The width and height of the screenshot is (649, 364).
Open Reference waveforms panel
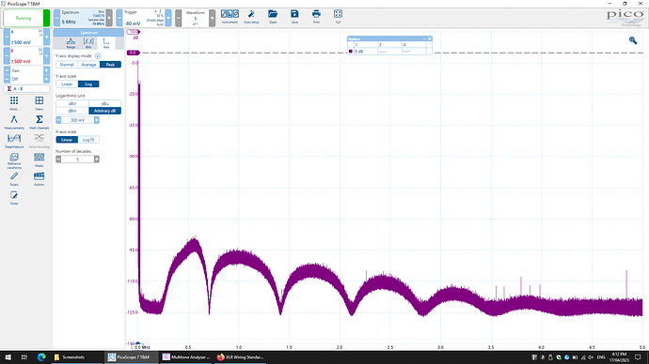(x=14, y=160)
